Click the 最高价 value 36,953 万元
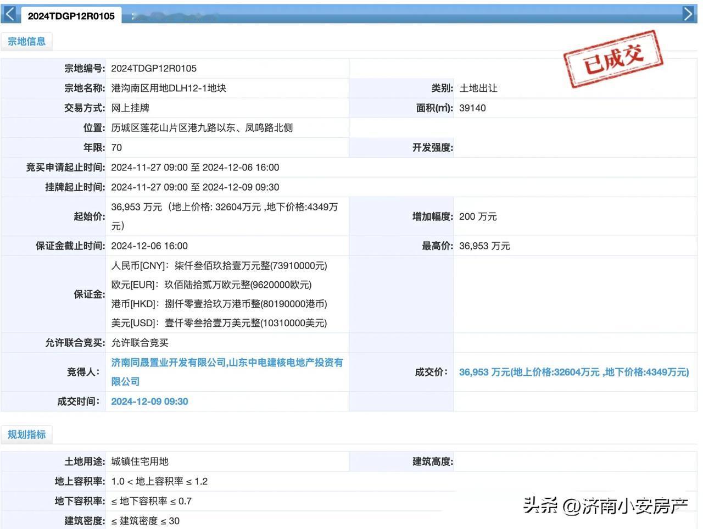Viewport: 703px width, 529px height. pos(484,246)
